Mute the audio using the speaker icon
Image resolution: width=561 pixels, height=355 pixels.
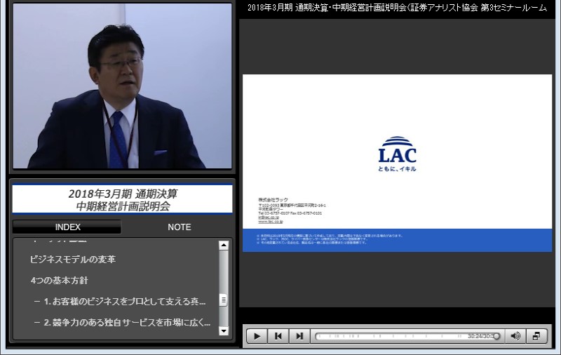coord(515,336)
